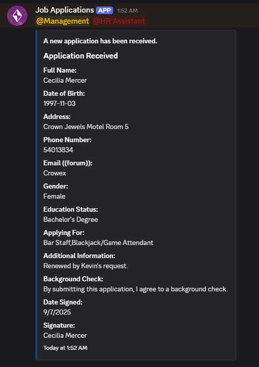Click the 1:52 AM message timestamp
The height and width of the screenshot is (367, 259).
(x=127, y=11)
